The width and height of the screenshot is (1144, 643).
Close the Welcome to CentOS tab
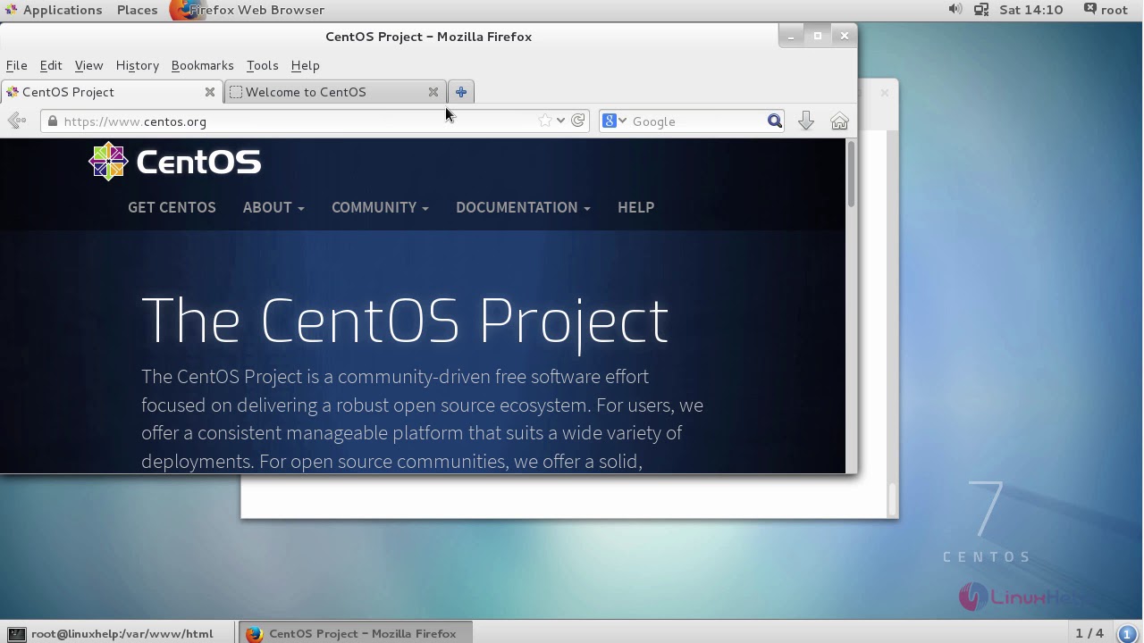tap(433, 92)
